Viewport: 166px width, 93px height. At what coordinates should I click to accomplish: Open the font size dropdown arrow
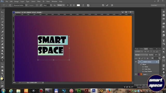click(51, 5)
